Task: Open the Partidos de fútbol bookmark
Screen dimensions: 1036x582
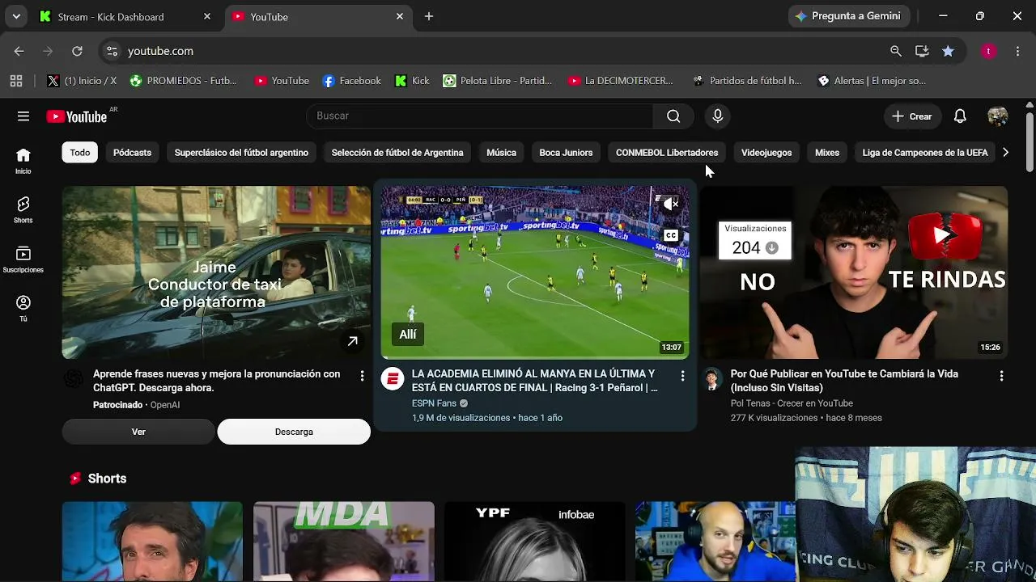Action: (747, 81)
